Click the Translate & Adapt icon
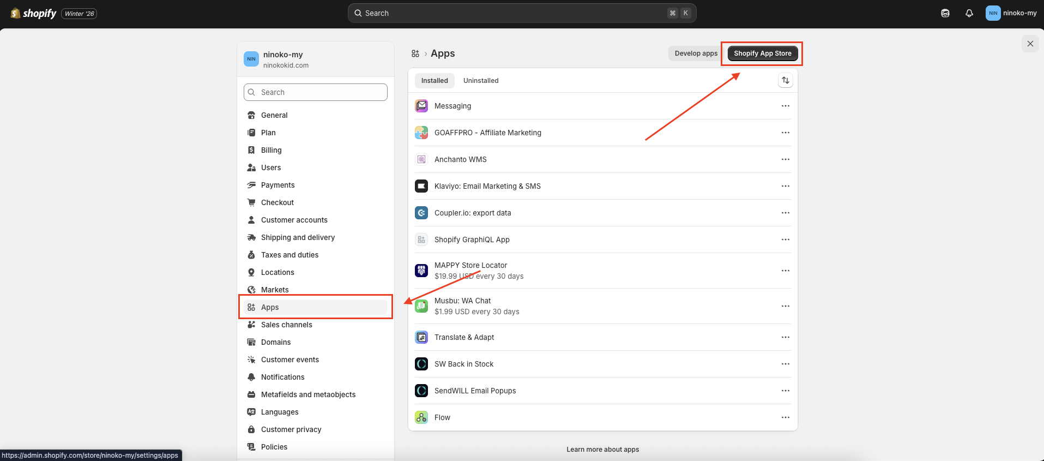 (421, 337)
